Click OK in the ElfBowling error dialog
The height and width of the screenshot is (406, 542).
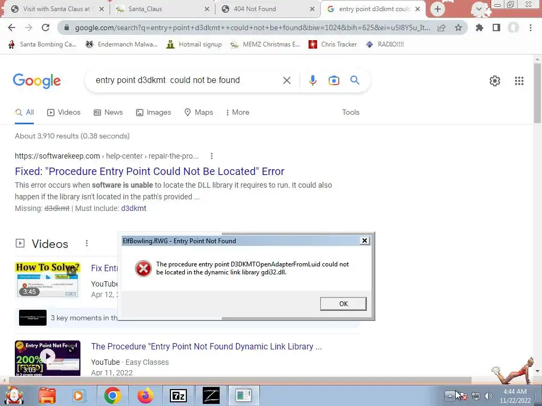pyautogui.click(x=343, y=304)
